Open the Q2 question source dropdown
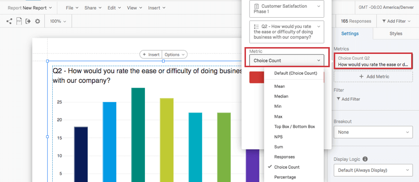Image resolution: width=419 pixels, height=182 pixels. point(287,32)
